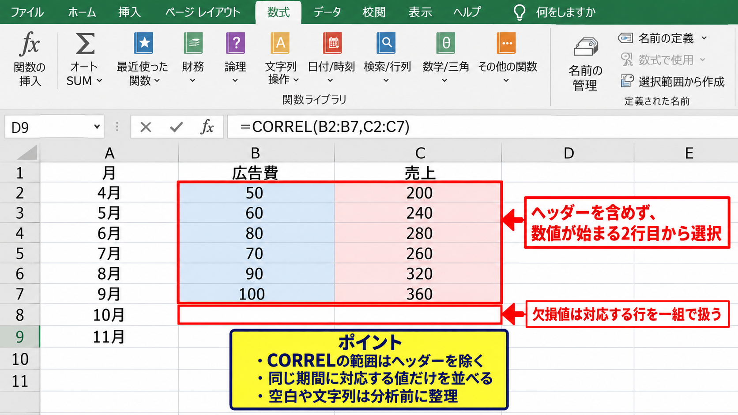Open その他の関数 icon
738x415 pixels.
(x=506, y=43)
